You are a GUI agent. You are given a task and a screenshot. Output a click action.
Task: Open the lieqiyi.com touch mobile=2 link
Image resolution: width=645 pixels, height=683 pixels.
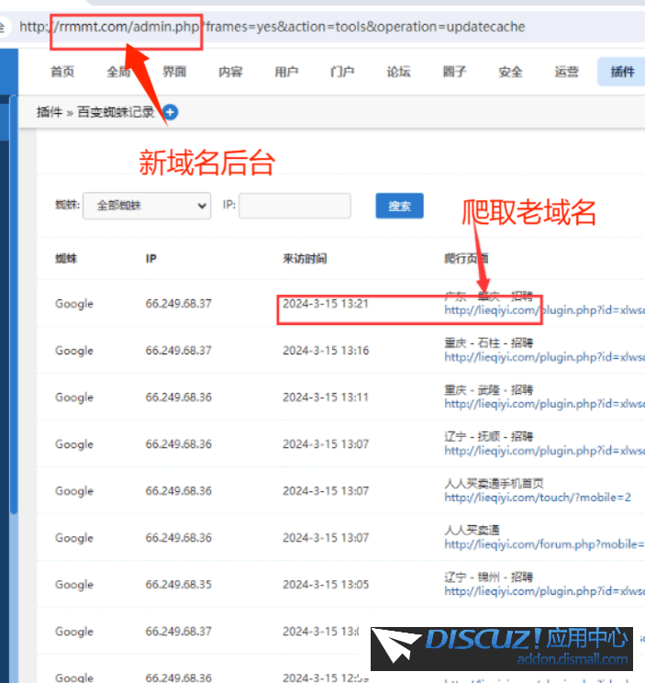(538, 498)
